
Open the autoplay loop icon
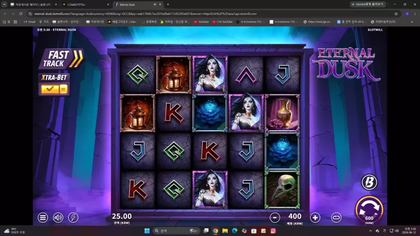point(336,218)
